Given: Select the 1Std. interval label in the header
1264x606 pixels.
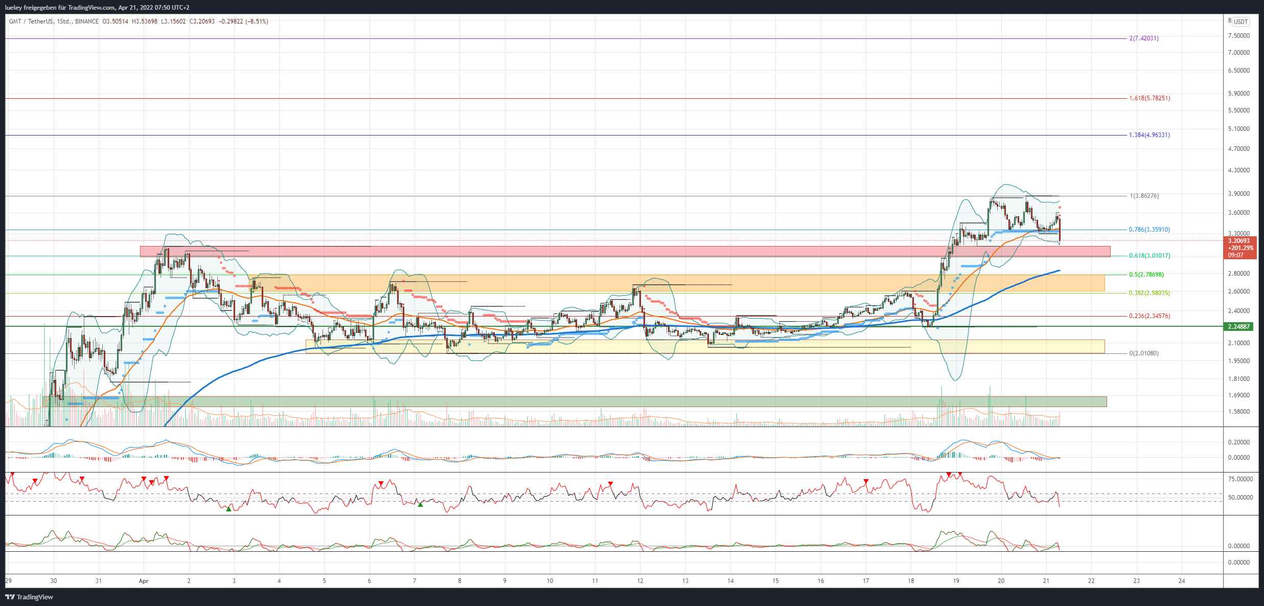Looking at the screenshot, I should pos(65,21).
